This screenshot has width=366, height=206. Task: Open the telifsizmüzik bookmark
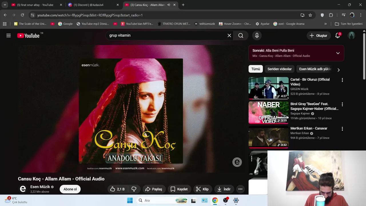point(204,24)
